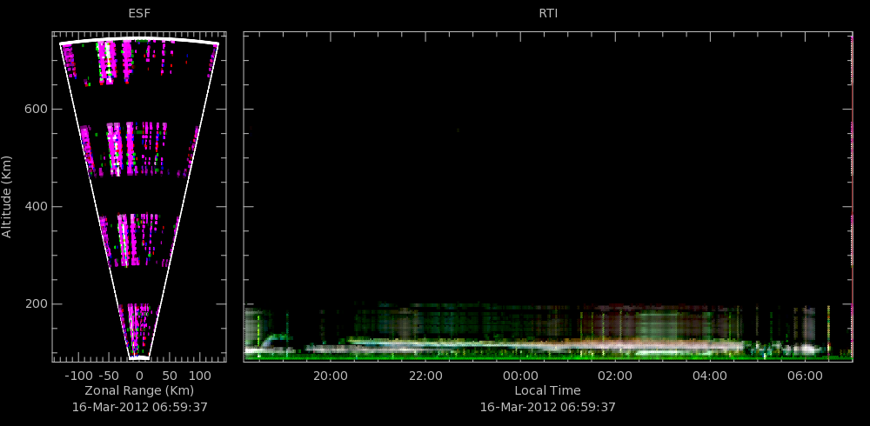Click the Altitude (Km) axis label
The image size is (870, 426).
tap(7, 196)
